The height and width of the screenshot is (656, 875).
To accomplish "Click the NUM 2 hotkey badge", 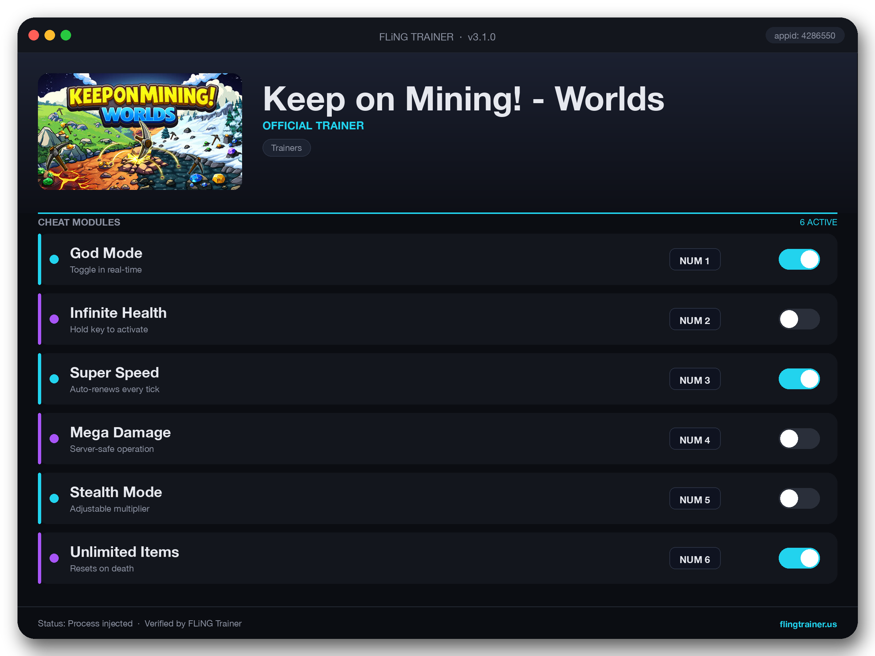I will click(695, 319).
